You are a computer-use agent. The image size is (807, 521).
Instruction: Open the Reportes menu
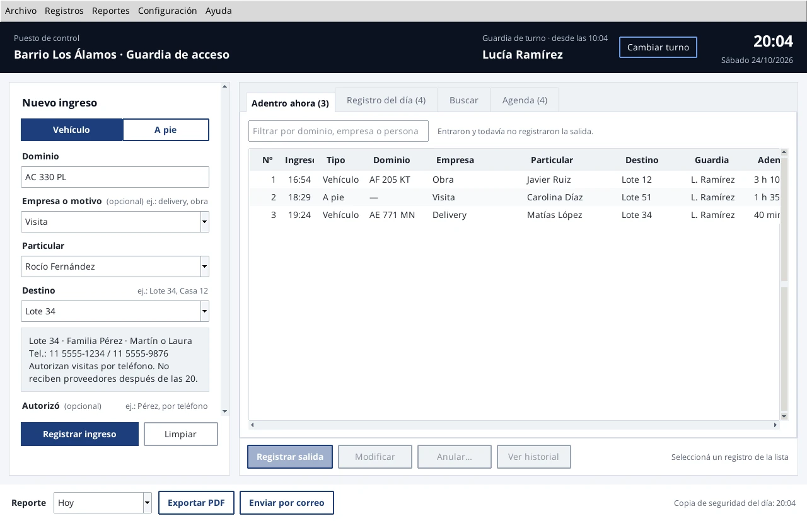tap(111, 11)
